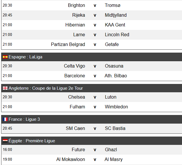Select the Rijeka v Midtjylland match
The height and width of the screenshot is (165, 182).
tap(92, 15)
